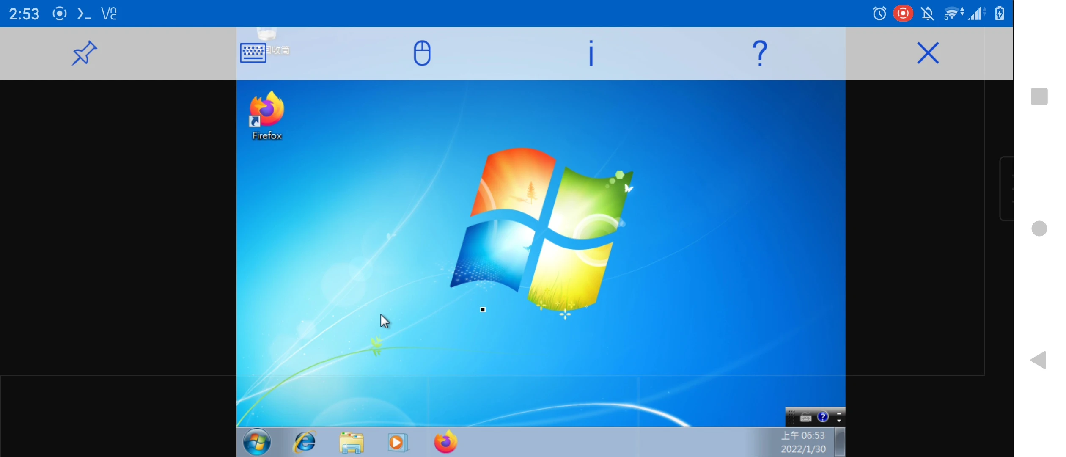
Task: Pin the VNC toolbar
Action: tap(84, 53)
